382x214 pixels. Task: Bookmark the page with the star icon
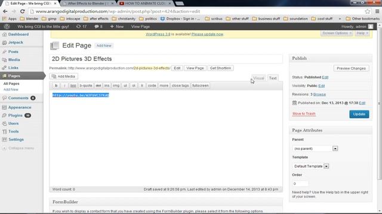pos(368,11)
